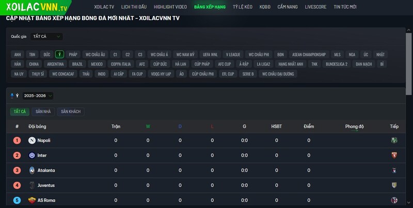413x208 pixels.
Task: Choose the BUNDESLIGA 2 button
Action: [337, 64]
